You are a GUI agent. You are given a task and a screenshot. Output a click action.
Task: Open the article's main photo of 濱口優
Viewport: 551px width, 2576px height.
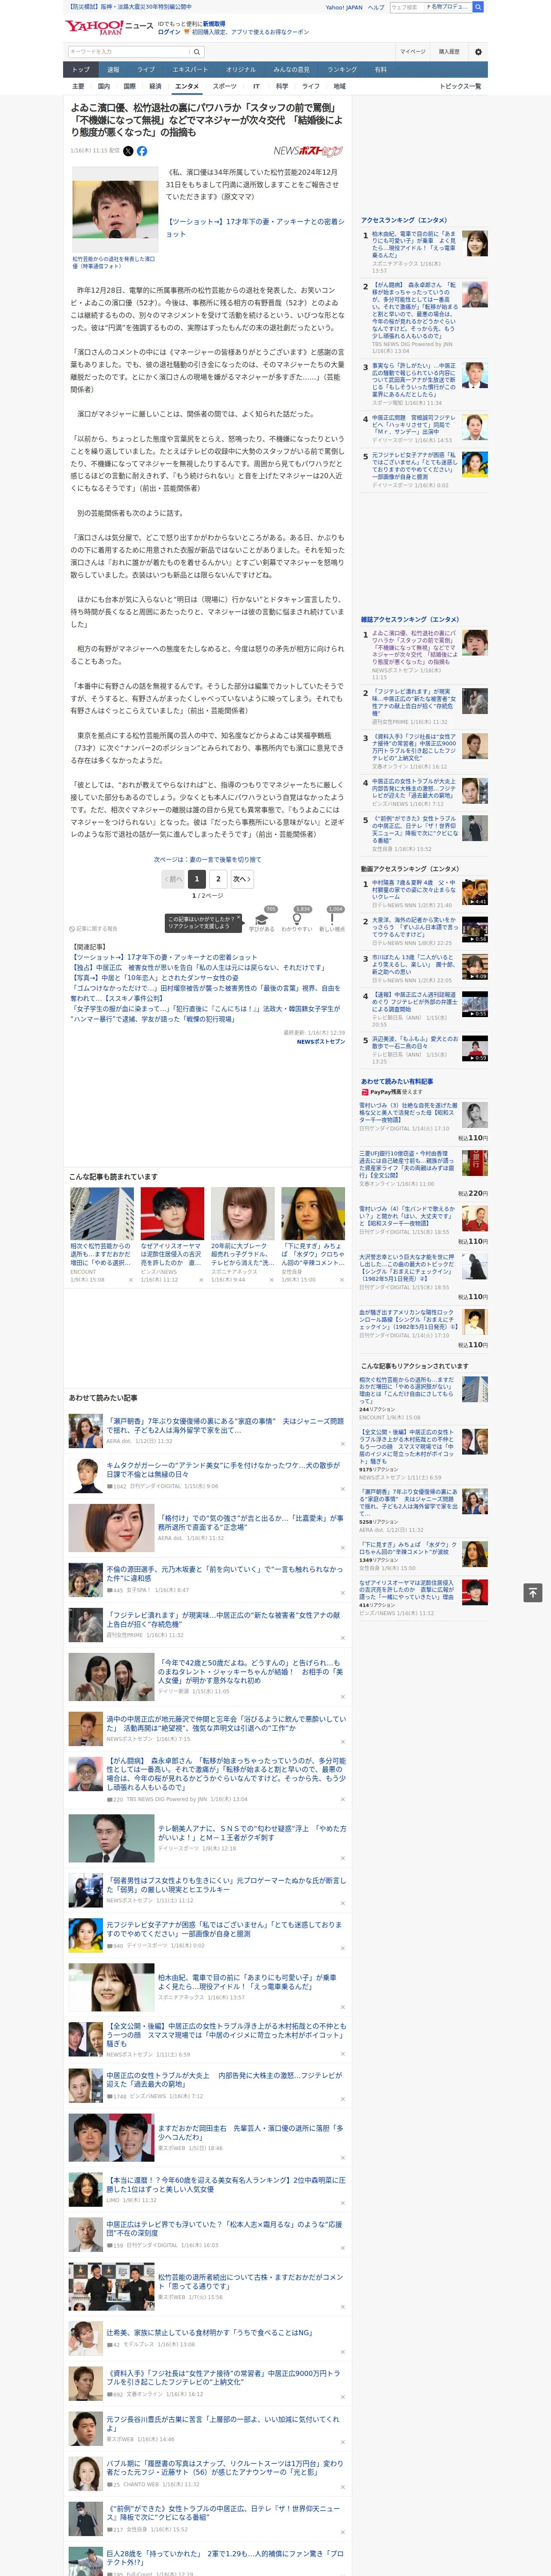coord(115,210)
